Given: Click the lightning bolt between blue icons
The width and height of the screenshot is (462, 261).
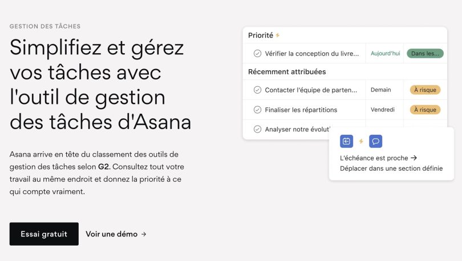Looking at the screenshot, I should (361, 141).
